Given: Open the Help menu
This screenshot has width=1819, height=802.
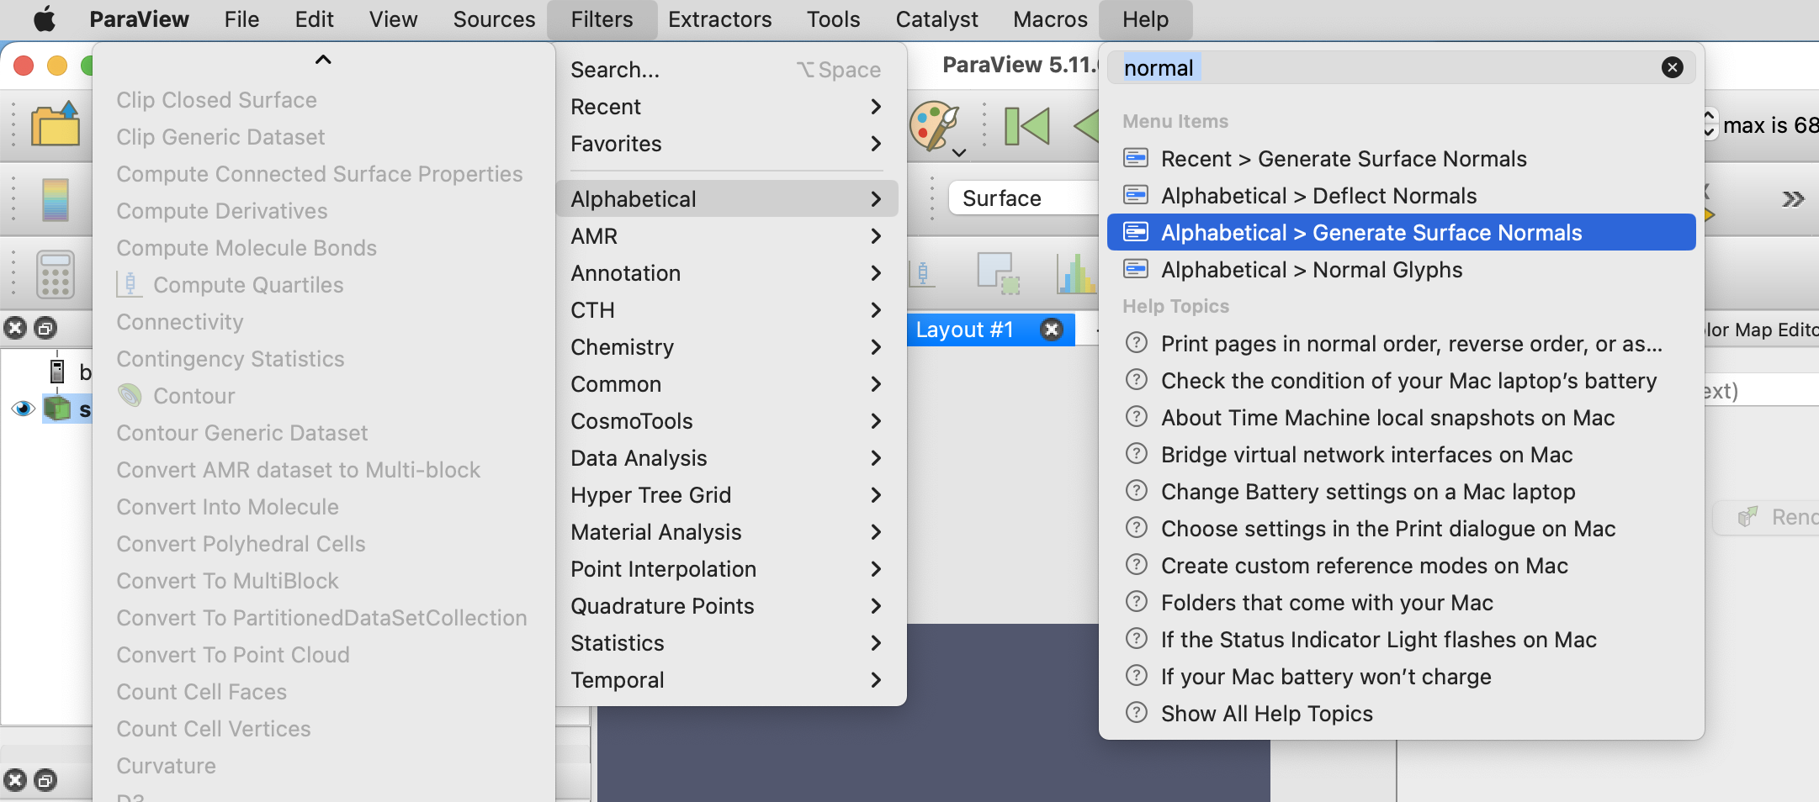Looking at the screenshot, I should (x=1145, y=19).
